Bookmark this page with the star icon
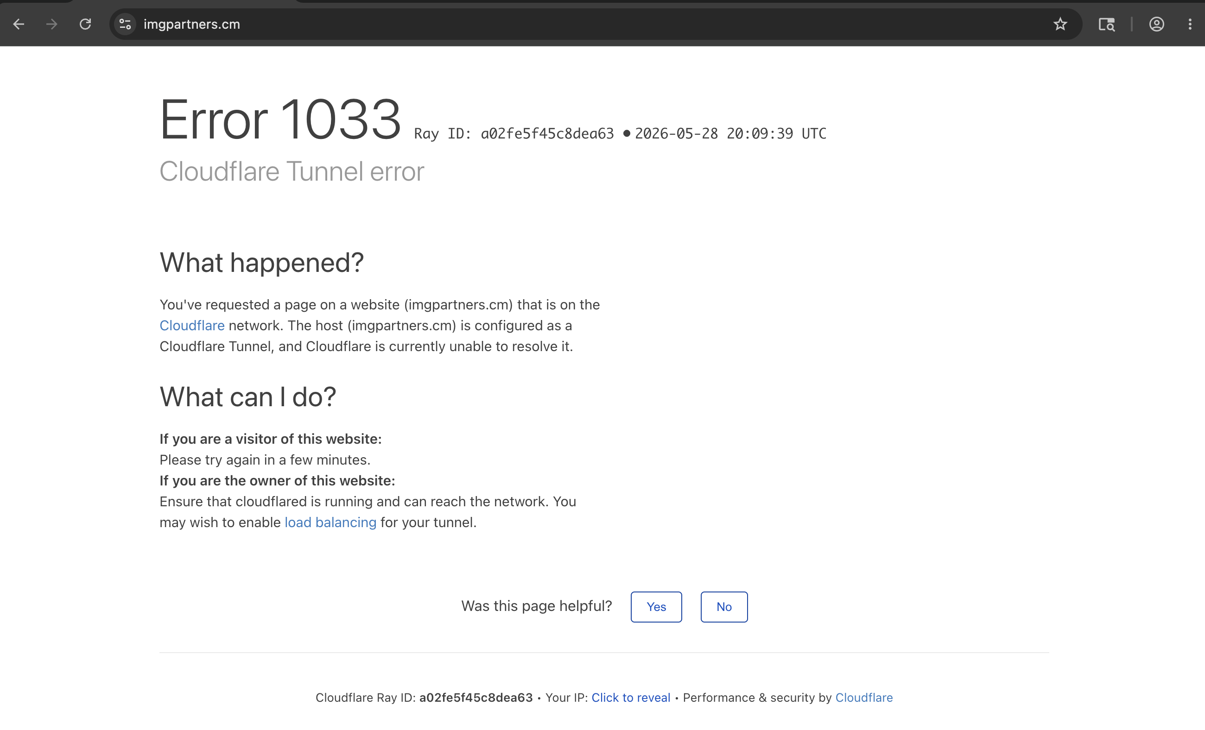 [x=1060, y=24]
